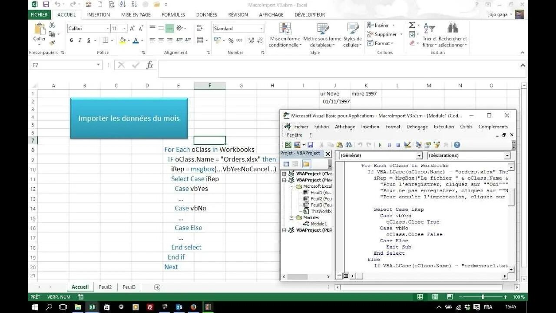Click the AutoSum sigma icon
556x313 pixels.
pyautogui.click(x=412, y=25)
